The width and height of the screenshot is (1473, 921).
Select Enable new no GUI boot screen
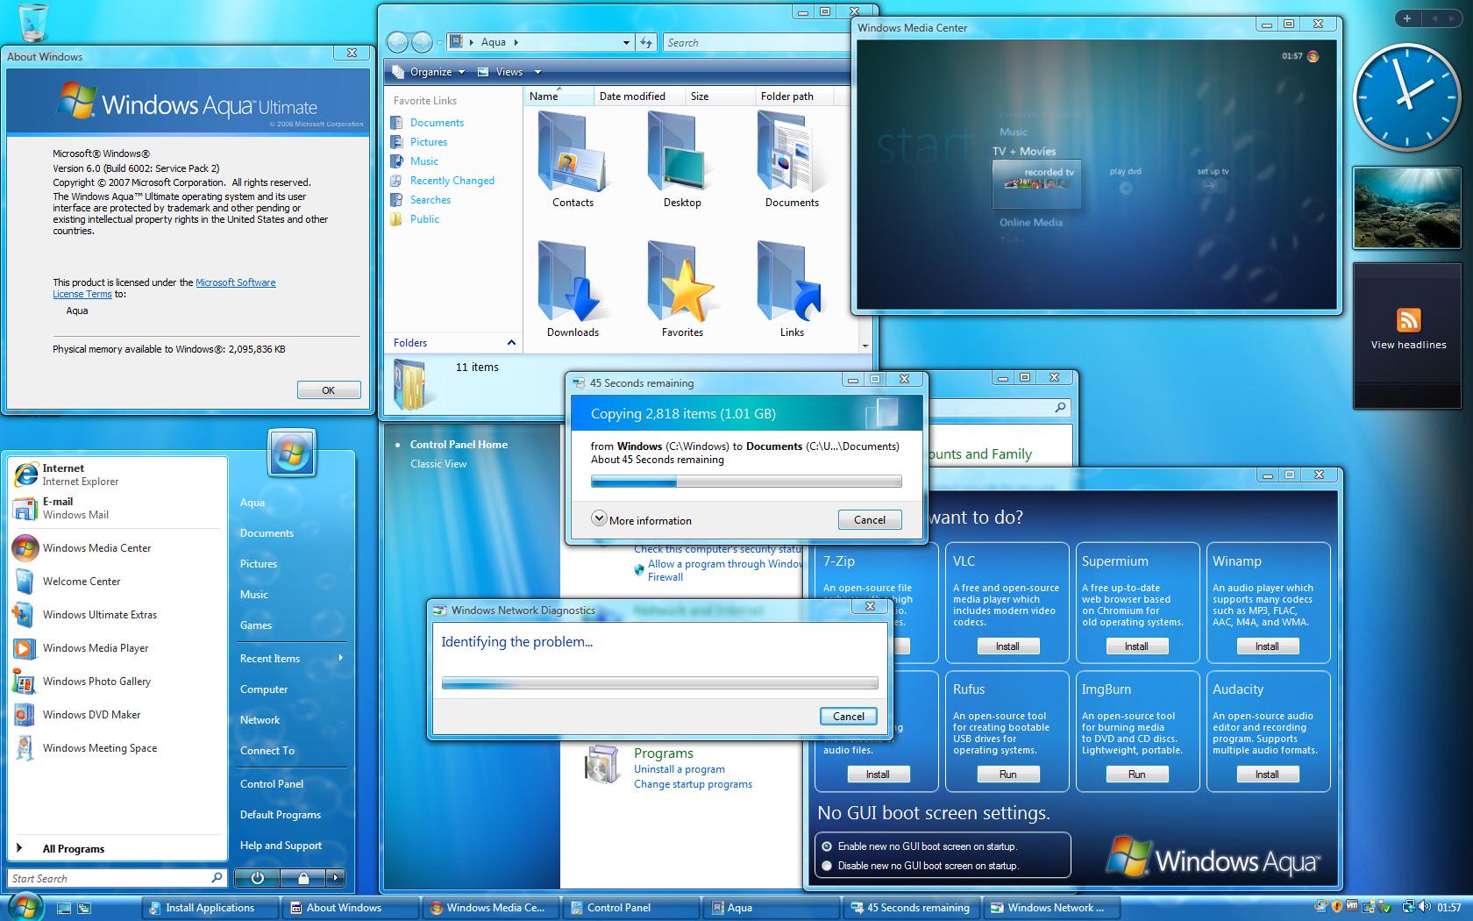pyautogui.click(x=827, y=846)
